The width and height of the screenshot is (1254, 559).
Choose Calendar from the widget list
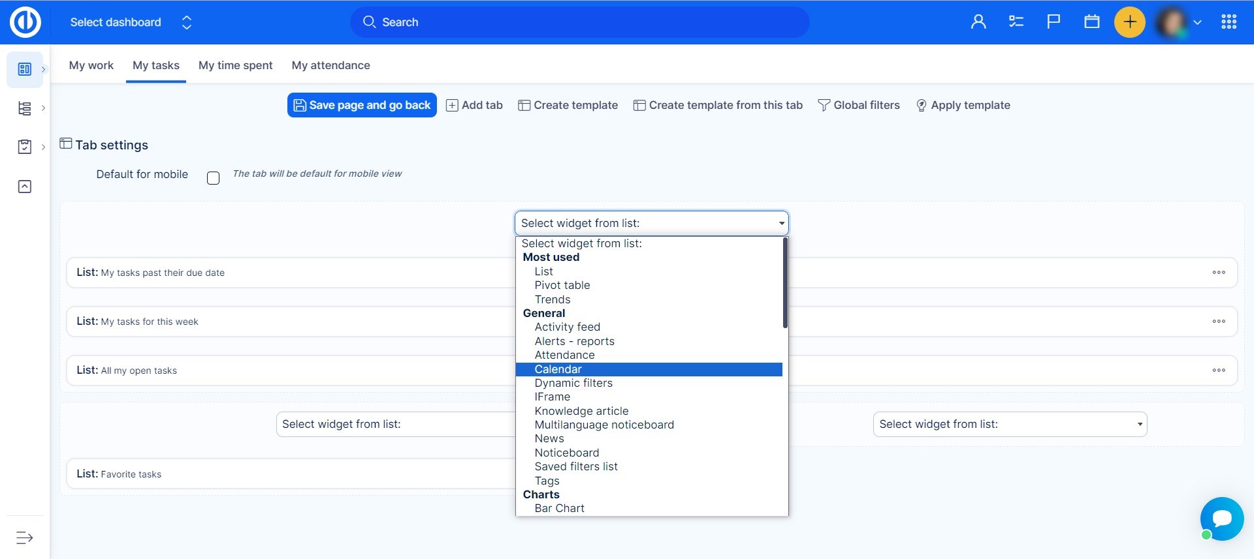[558, 369]
